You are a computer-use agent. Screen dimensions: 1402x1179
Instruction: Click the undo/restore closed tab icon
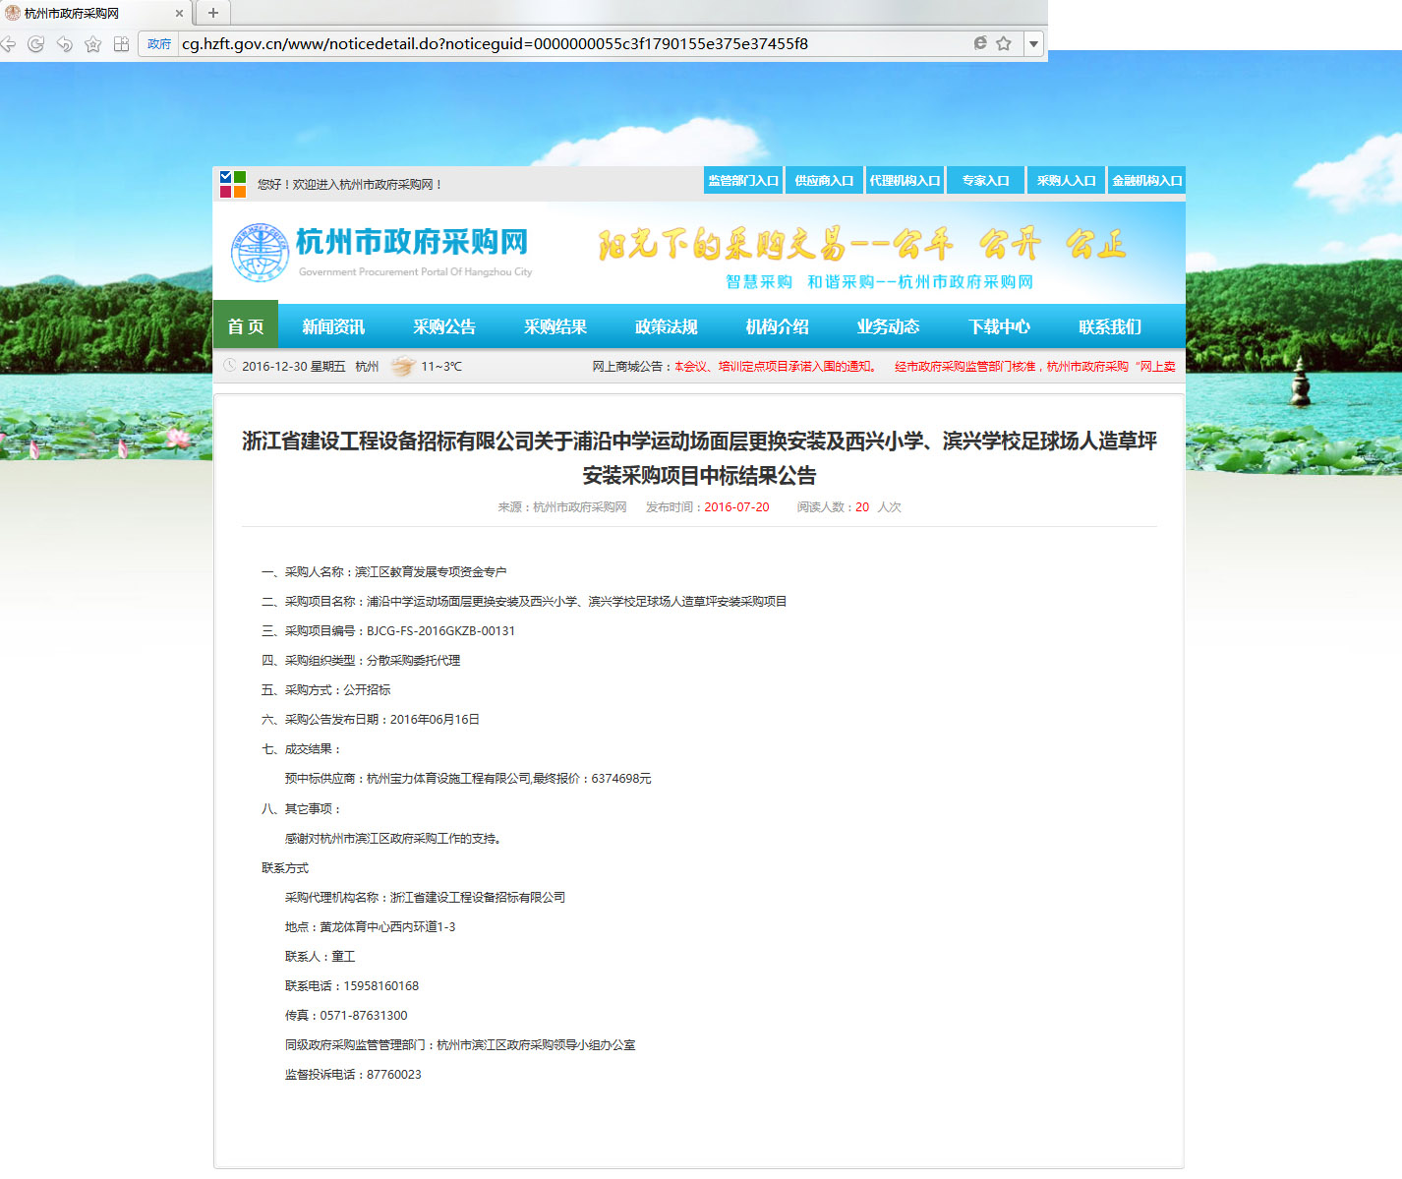pos(65,44)
